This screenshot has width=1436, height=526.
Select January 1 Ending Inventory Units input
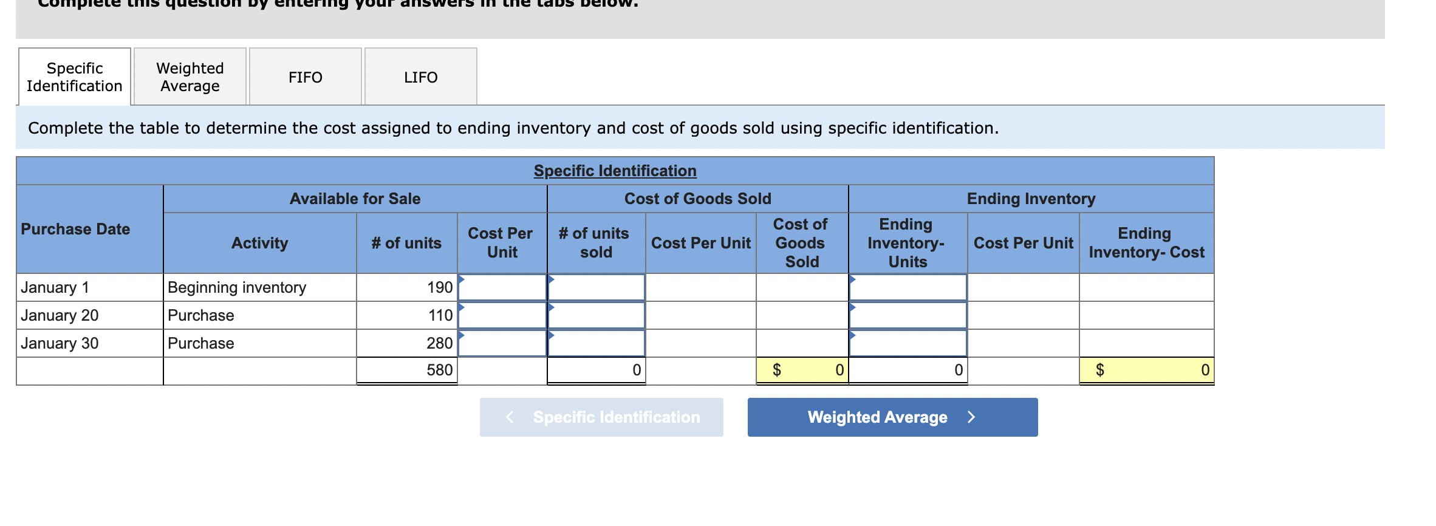point(908,287)
